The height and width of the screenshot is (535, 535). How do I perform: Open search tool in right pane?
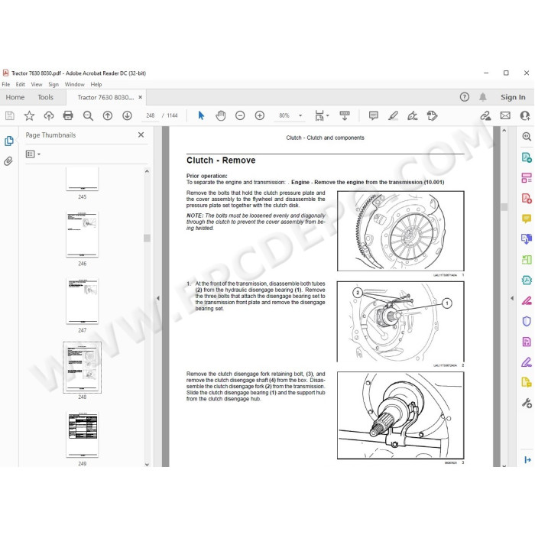coord(527,137)
